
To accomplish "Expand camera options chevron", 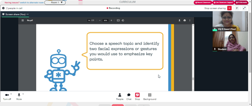I will click(11, 94).
